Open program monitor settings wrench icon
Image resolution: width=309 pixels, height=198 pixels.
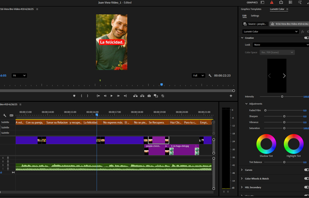point(210,76)
